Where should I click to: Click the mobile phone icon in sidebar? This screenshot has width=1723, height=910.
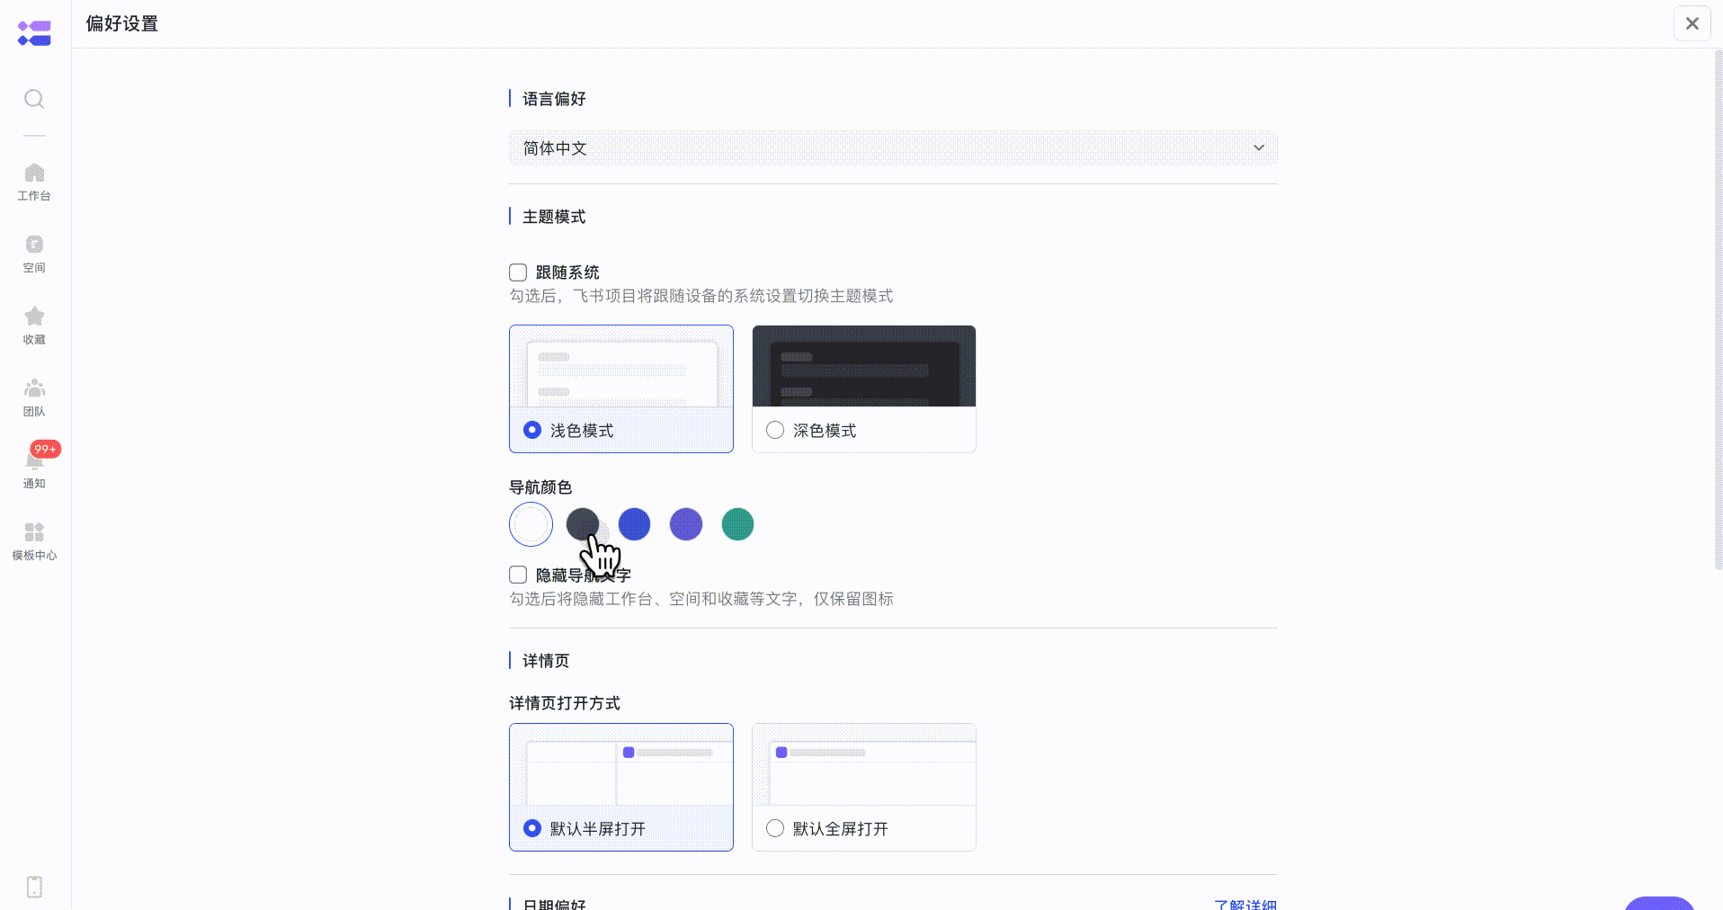click(34, 887)
